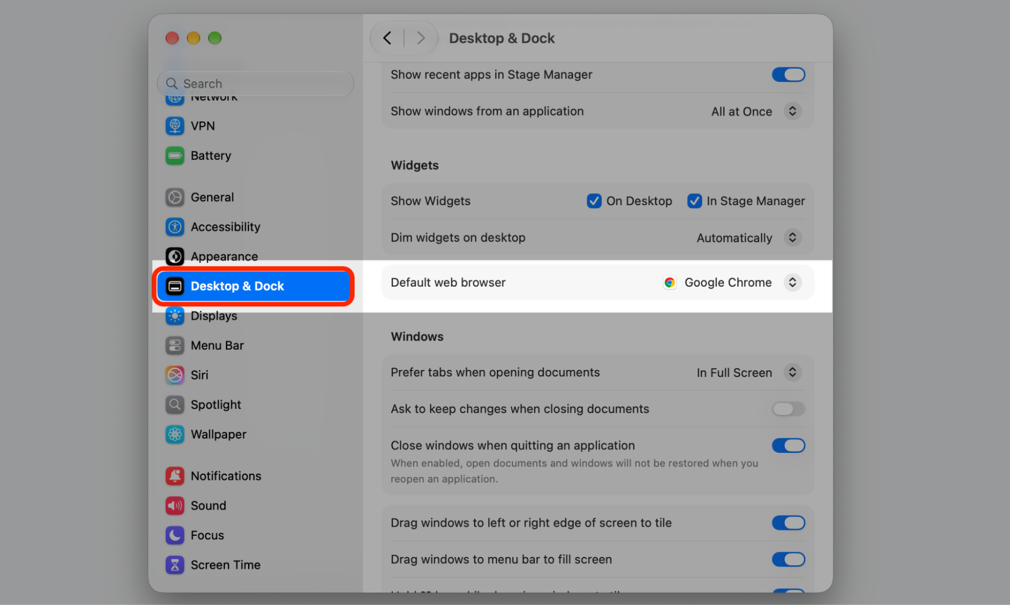The height and width of the screenshot is (605, 1010).
Task: Select Displays label in the sidebar
Action: [214, 316]
